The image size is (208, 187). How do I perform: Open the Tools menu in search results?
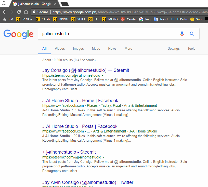pos(191,48)
